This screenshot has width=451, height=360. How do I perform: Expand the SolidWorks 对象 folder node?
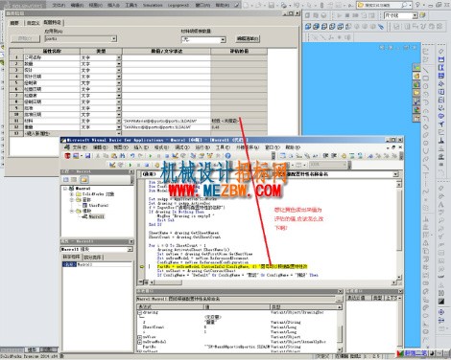pos(72,194)
